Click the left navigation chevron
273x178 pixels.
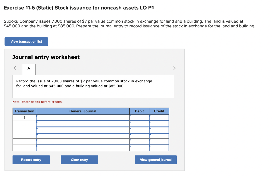point(15,68)
